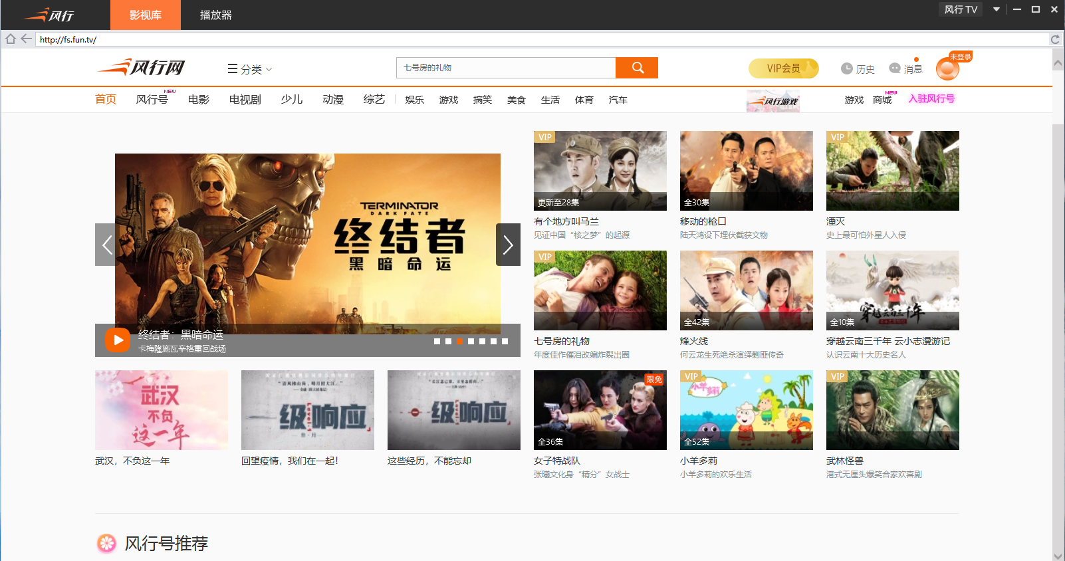1065x561 pixels.
Task: Click the page refresh icon
Action: [x=1054, y=40]
